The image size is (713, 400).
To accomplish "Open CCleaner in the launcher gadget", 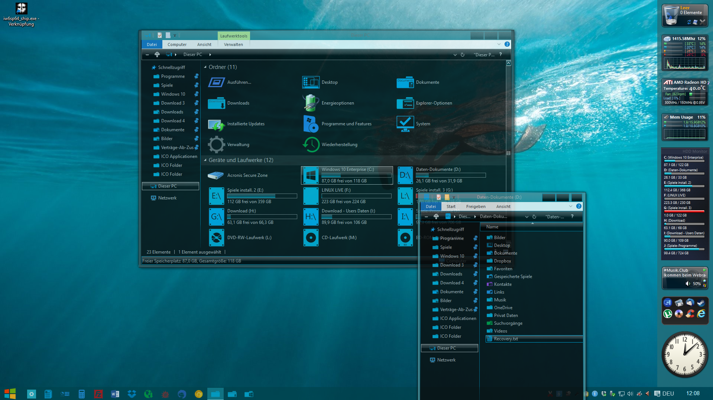I will [690, 314].
